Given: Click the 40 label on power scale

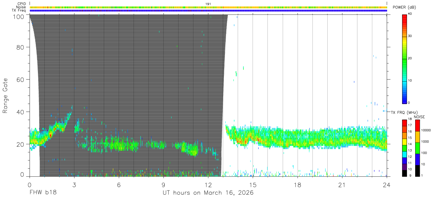Looking at the screenshot, I should 409,14.
